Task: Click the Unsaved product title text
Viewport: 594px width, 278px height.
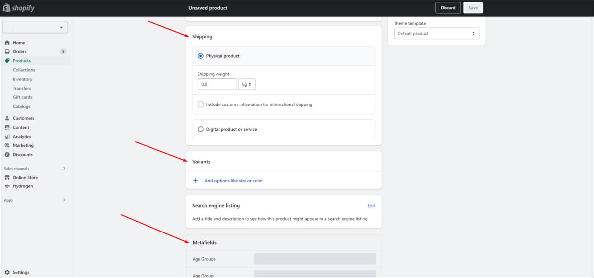Action: (208, 8)
